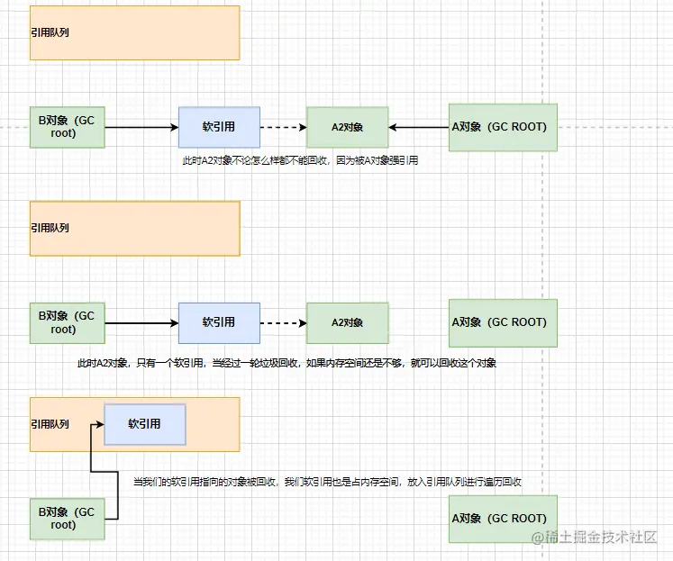Select the empty 引用队列 box of the middle diagram
The width and height of the screenshot is (673, 561).
coord(135,229)
